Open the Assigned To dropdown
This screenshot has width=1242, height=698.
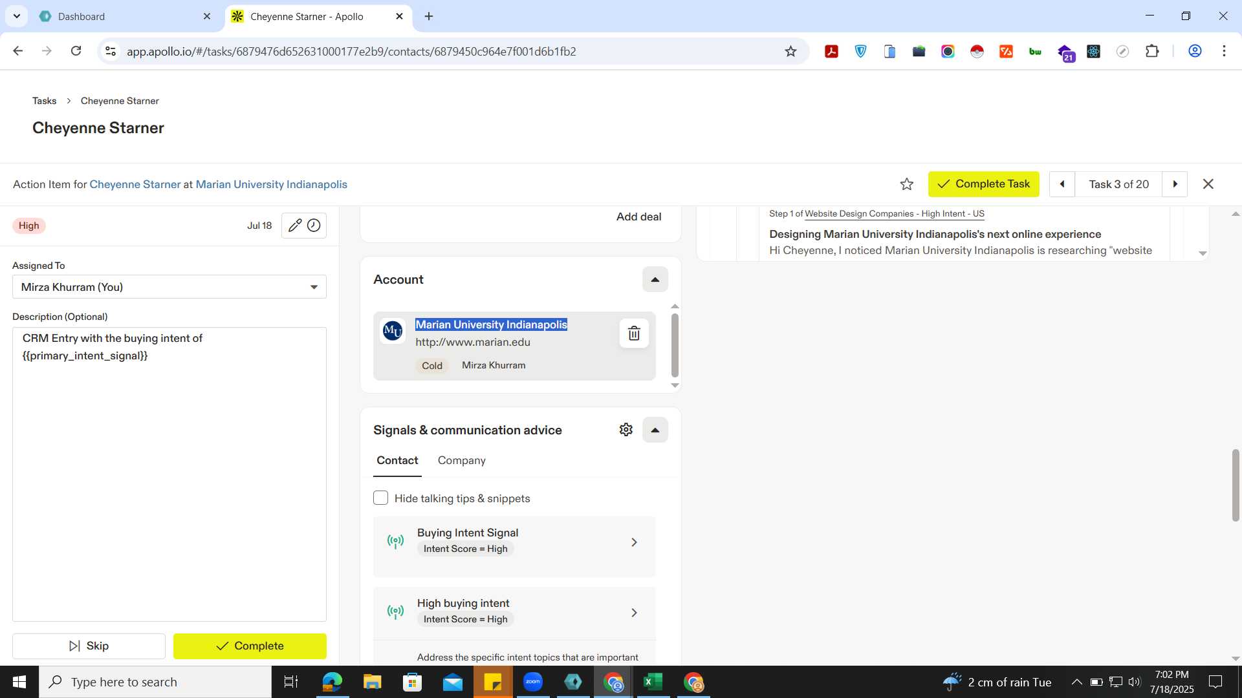coord(169,287)
